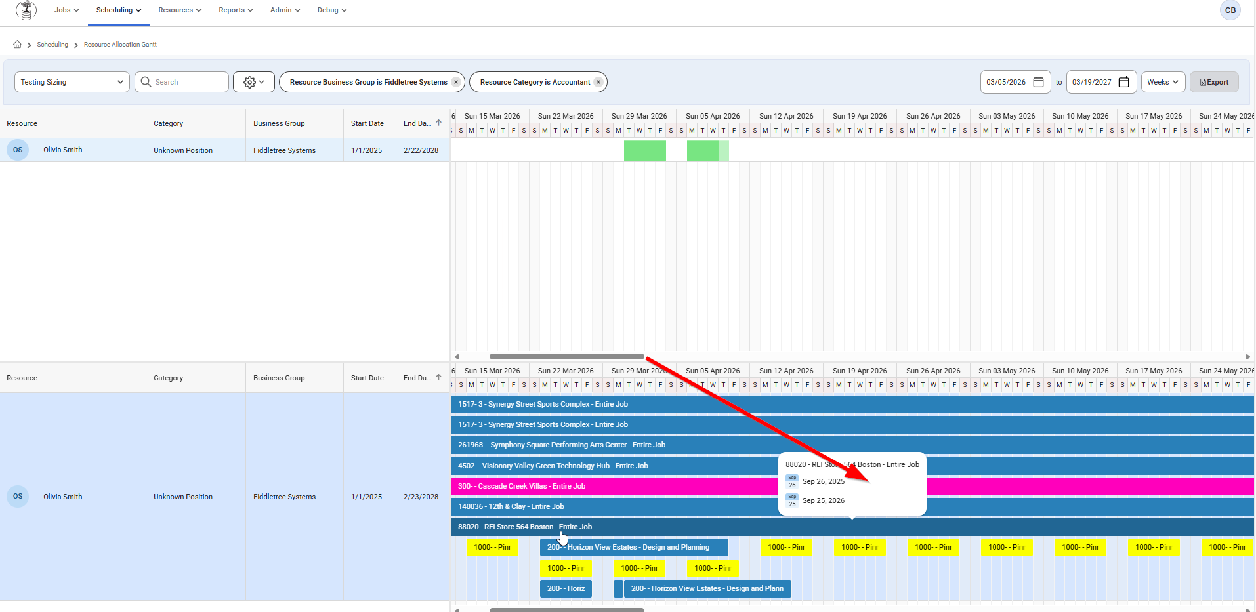Click green allocation block under Sun 05 Apr 2026
The width and height of the screenshot is (1256, 612).
click(x=707, y=151)
